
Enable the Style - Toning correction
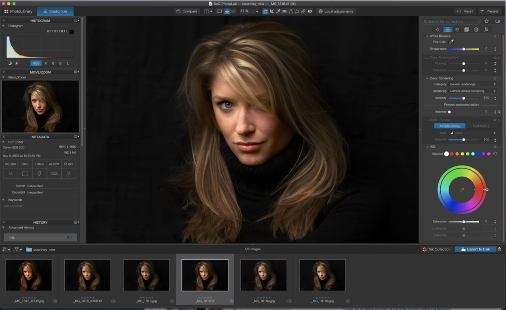(426, 119)
